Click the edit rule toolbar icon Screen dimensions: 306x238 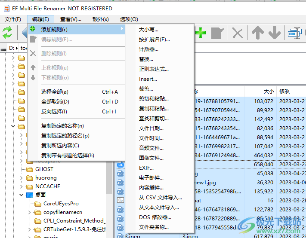[x=217, y=33]
